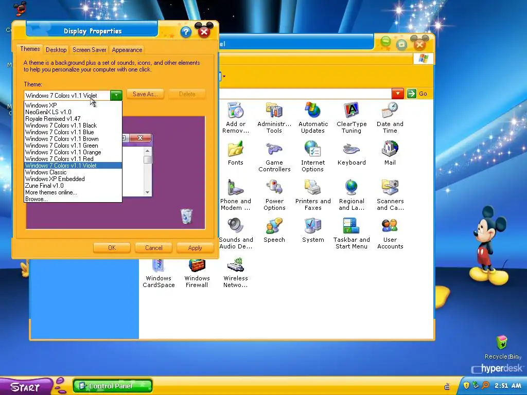This screenshot has height=395, width=527.
Task: Open ClearType Tuning icon
Action: coord(352,111)
